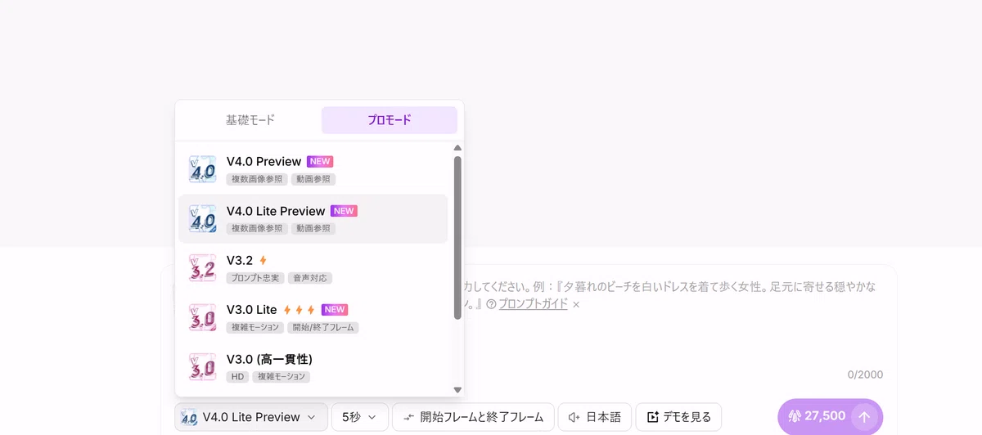Screen dimensions: 982x435
Task: Click the V3.0 (高一貫性) model icon
Action: 202,367
